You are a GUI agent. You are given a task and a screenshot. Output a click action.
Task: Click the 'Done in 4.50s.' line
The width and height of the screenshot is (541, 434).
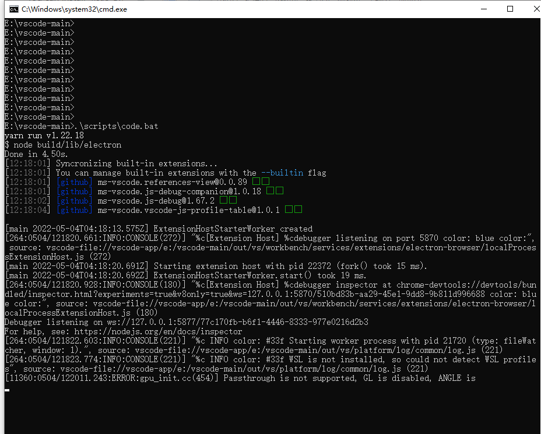click(36, 154)
